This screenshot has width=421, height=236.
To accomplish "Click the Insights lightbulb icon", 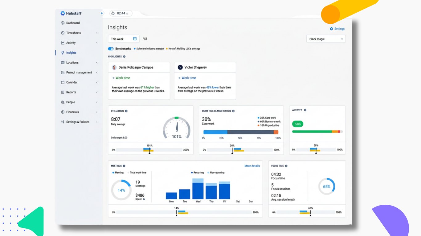I will [63, 53].
